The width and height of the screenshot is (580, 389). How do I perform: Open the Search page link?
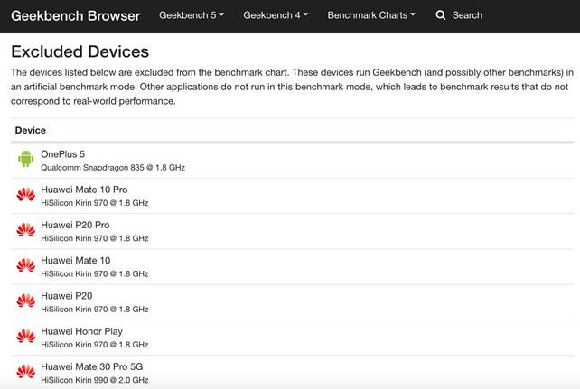pos(467,15)
